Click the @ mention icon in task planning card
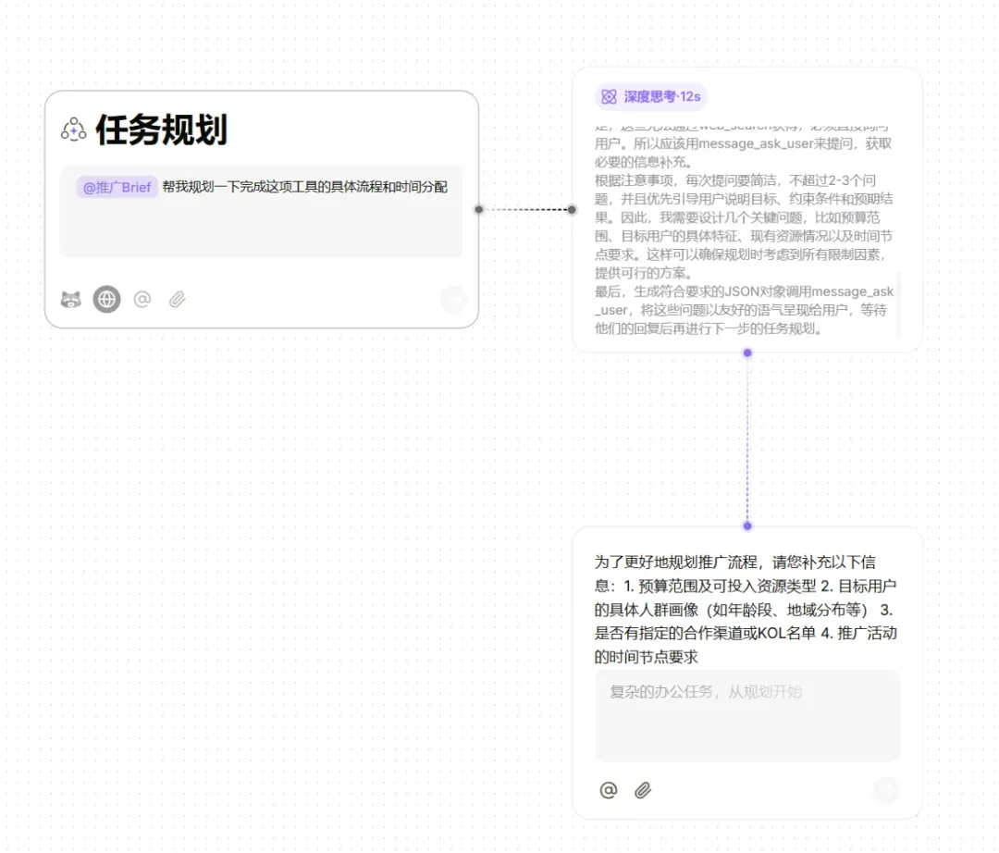 (x=142, y=299)
